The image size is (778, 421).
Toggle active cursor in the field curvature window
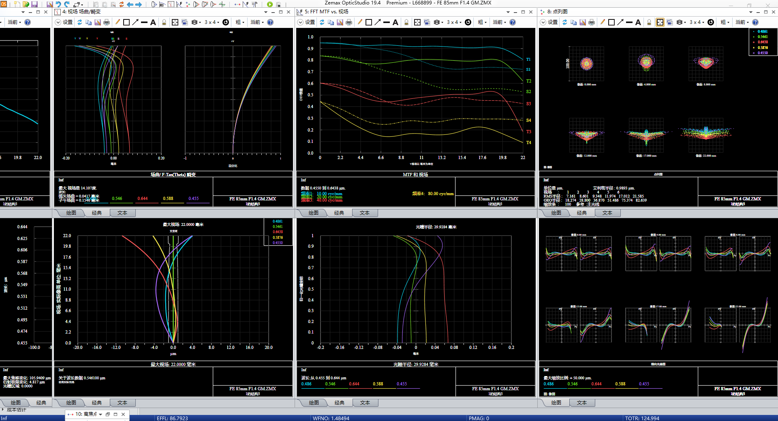tap(175, 22)
